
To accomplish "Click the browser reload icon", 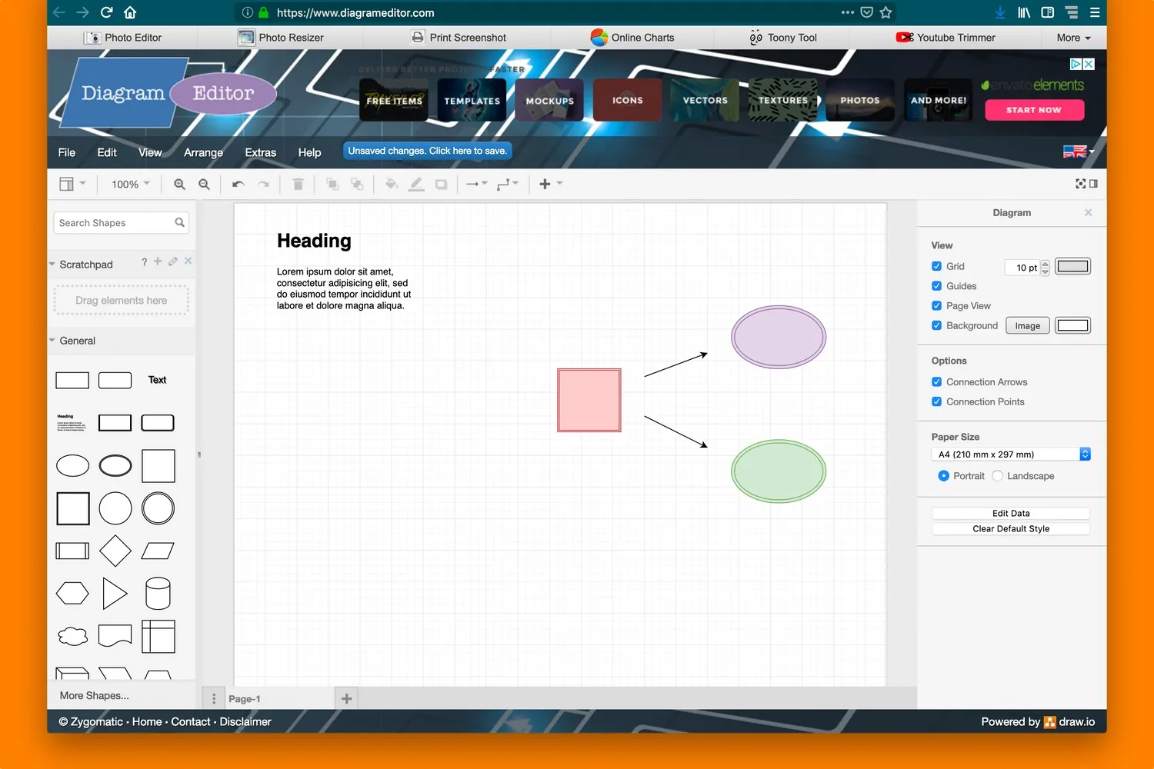I will coord(107,12).
